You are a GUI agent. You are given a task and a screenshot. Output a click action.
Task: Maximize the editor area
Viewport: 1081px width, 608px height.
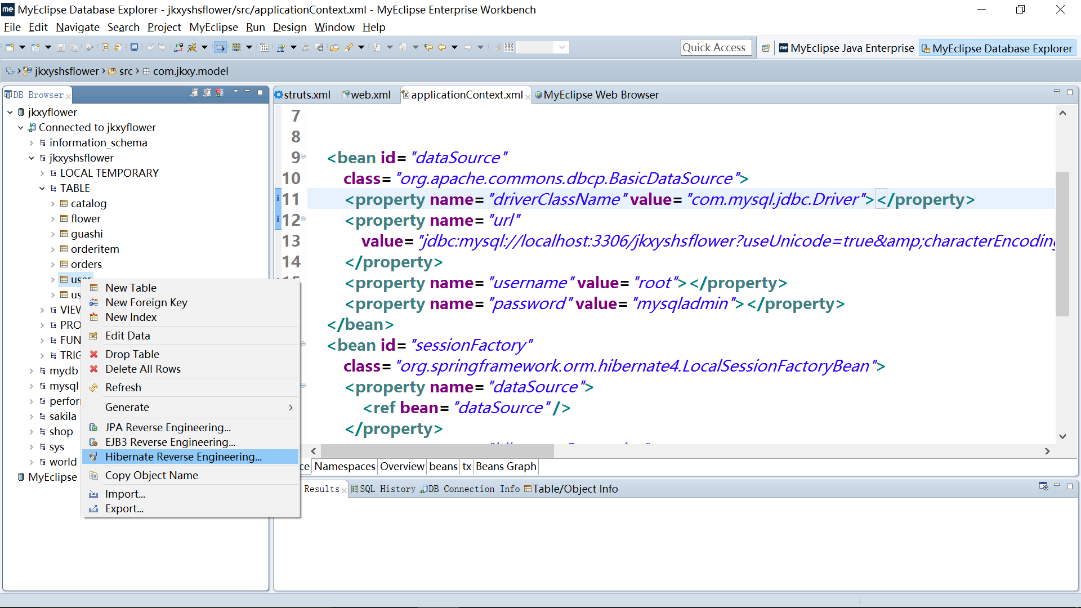pos(1070,92)
